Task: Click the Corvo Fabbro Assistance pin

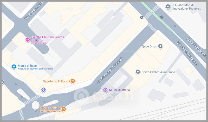Action: (138, 72)
